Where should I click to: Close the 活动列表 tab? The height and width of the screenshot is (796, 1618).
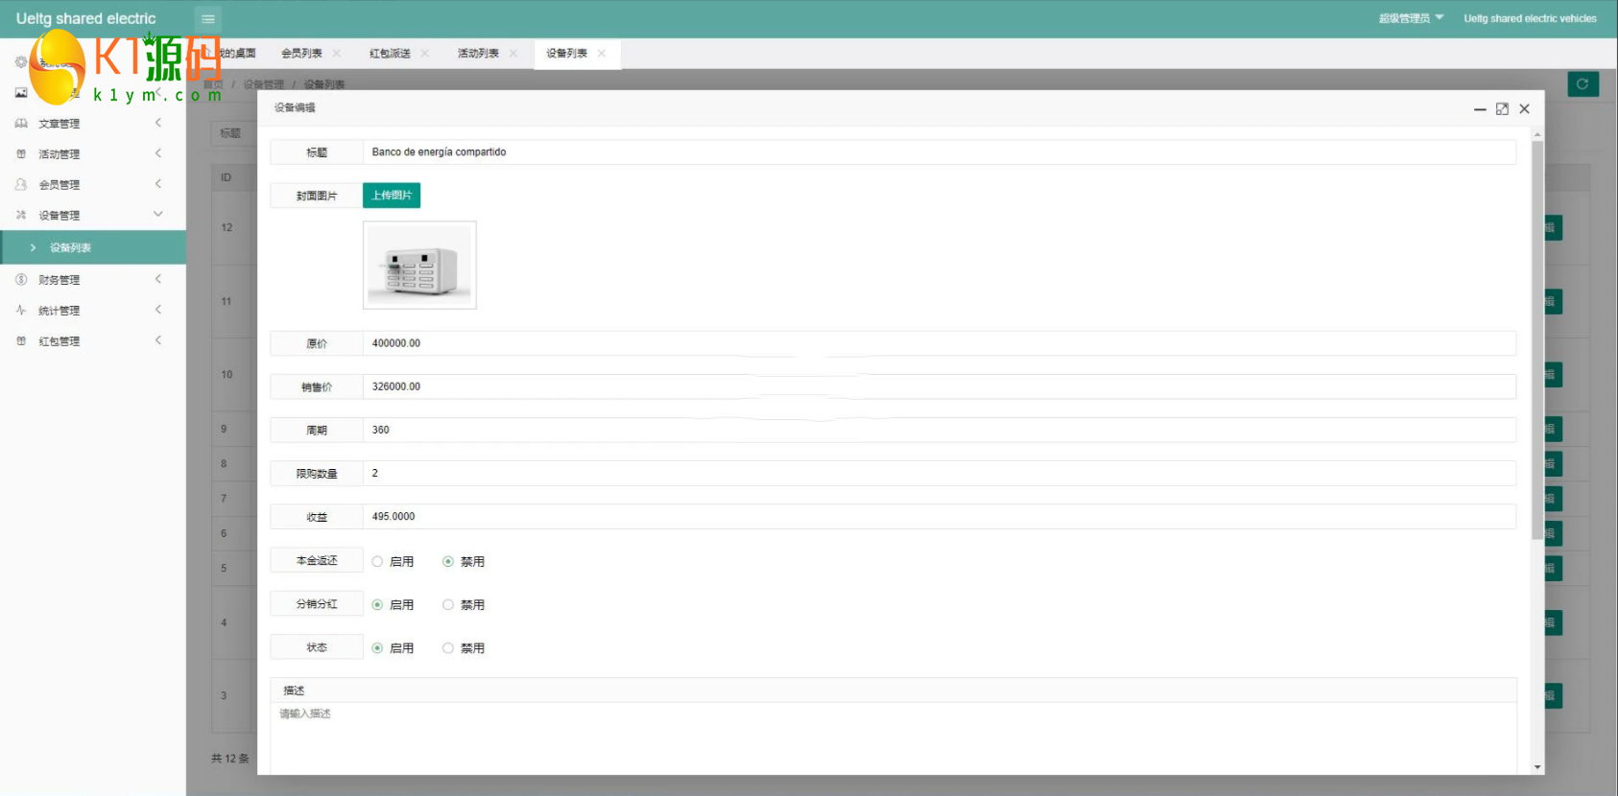513,54
